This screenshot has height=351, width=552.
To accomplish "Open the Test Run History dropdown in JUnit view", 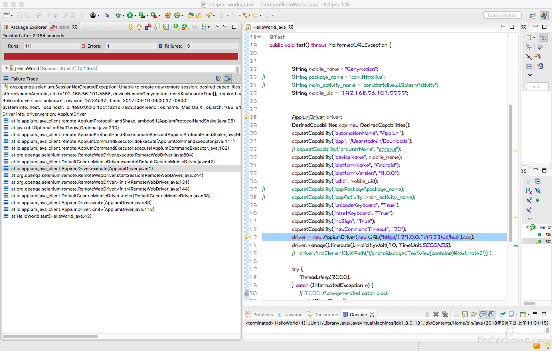I will [x=208, y=27].
